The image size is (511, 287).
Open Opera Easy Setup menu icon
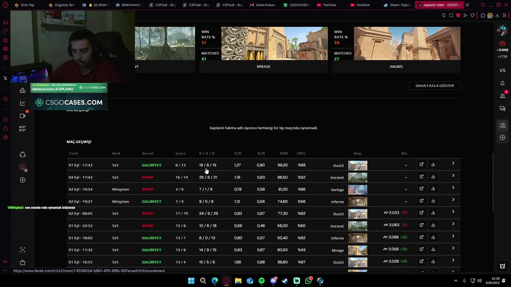coord(505,16)
